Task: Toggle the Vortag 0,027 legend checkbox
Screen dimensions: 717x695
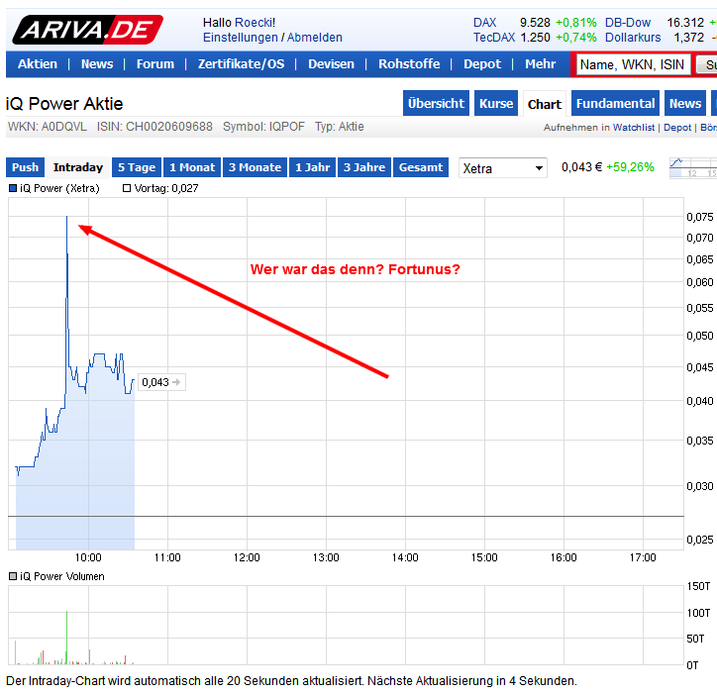Action: pyautogui.click(x=127, y=188)
